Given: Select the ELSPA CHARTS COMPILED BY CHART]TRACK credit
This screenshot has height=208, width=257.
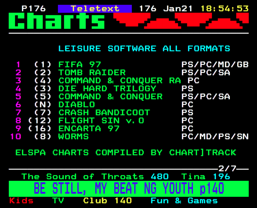Looking at the screenshot, I should [126, 153].
